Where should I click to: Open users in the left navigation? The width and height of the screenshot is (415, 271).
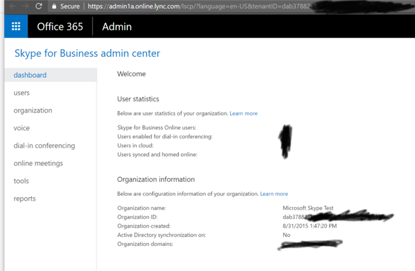[x=21, y=93]
